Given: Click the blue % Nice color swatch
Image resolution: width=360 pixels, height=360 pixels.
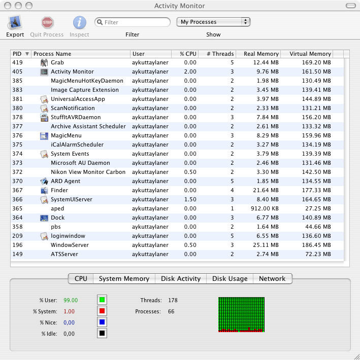Looking at the screenshot, I should pos(102,322).
